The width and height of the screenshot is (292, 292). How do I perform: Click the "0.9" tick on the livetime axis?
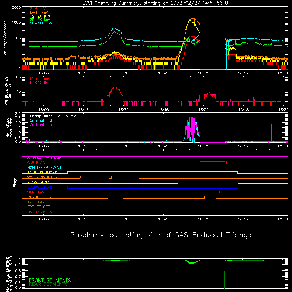[18, 265]
